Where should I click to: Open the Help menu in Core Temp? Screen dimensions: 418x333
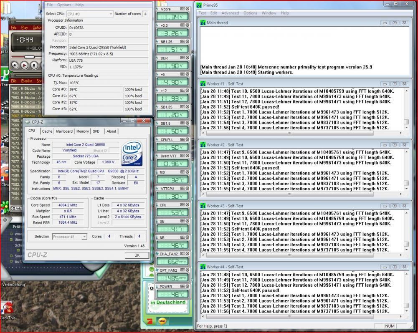tap(79, 5)
